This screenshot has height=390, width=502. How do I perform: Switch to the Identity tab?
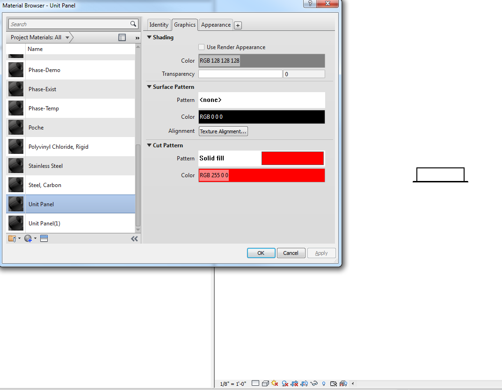159,25
